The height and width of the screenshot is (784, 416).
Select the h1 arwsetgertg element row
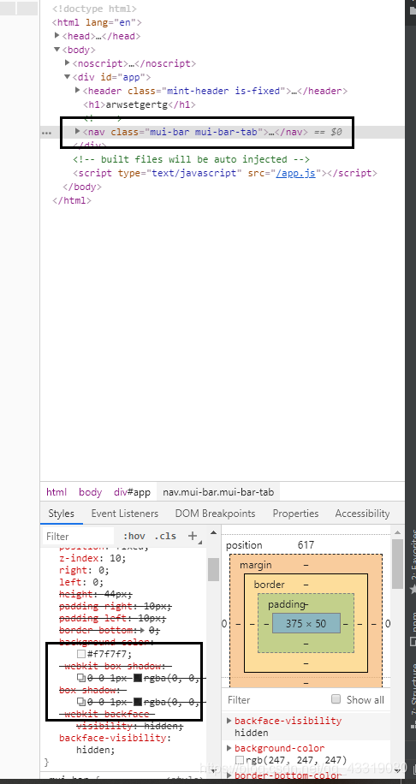pyautogui.click(x=139, y=104)
